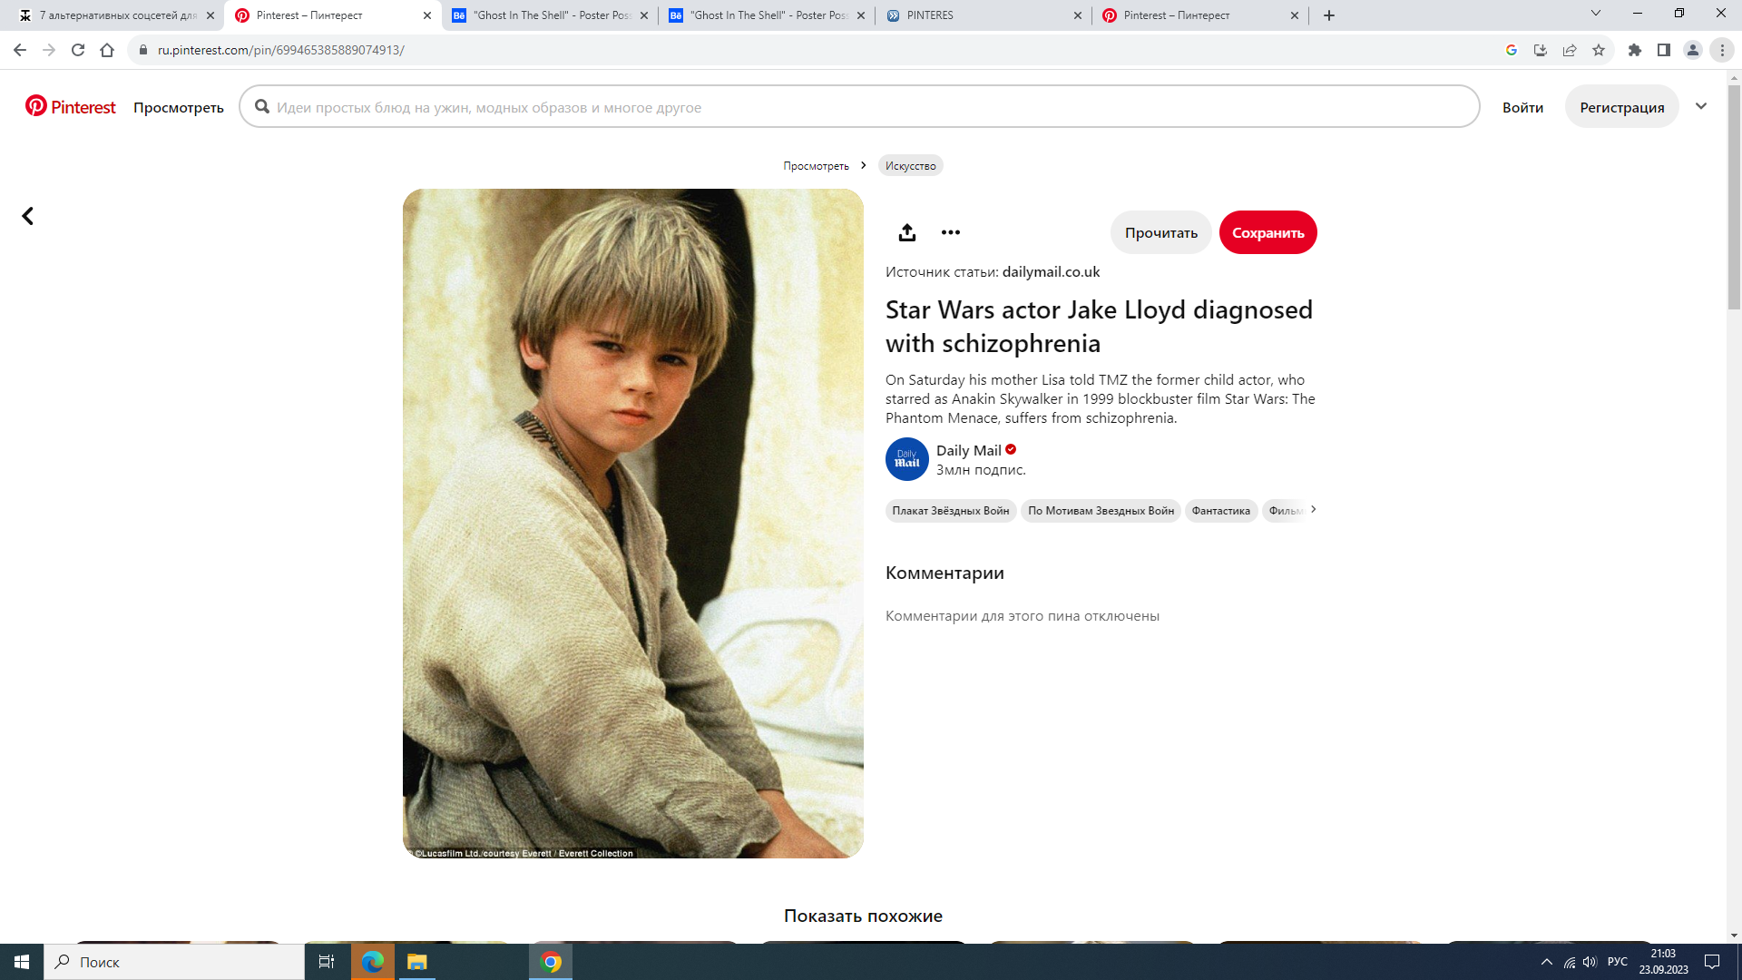Click the browser address bar URL
The height and width of the screenshot is (980, 1742).
coord(281,50)
